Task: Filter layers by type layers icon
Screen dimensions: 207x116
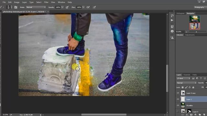Action: [201, 78]
